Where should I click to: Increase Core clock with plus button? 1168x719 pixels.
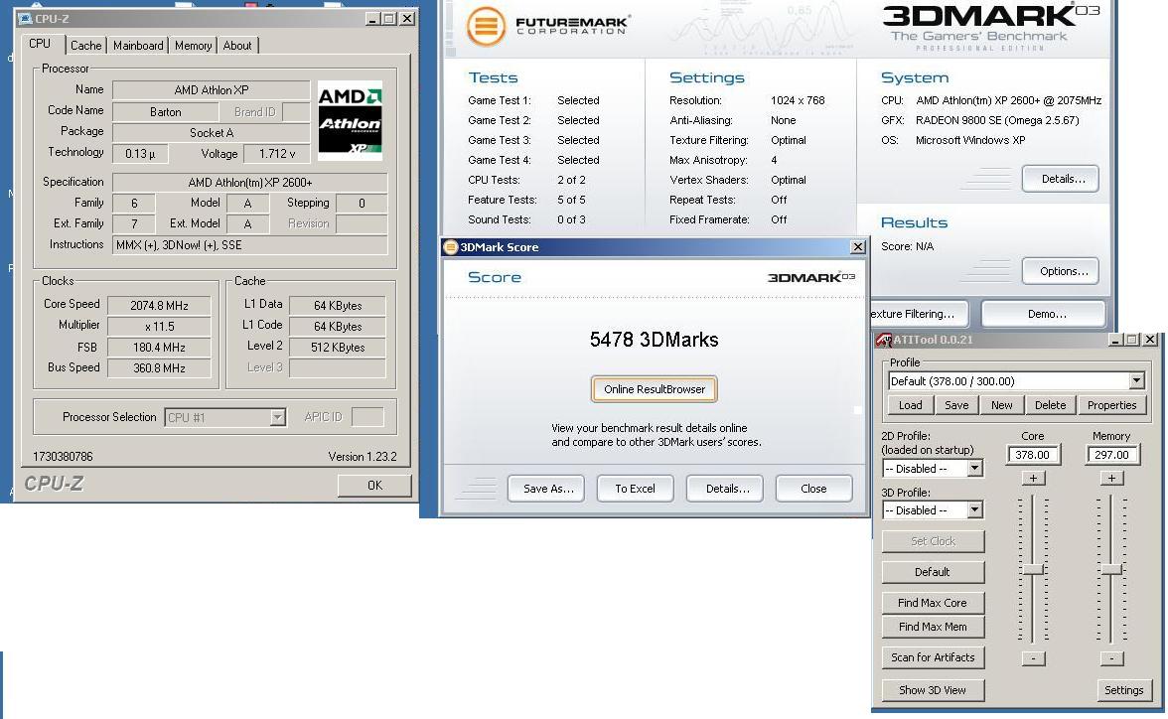coord(1033,478)
